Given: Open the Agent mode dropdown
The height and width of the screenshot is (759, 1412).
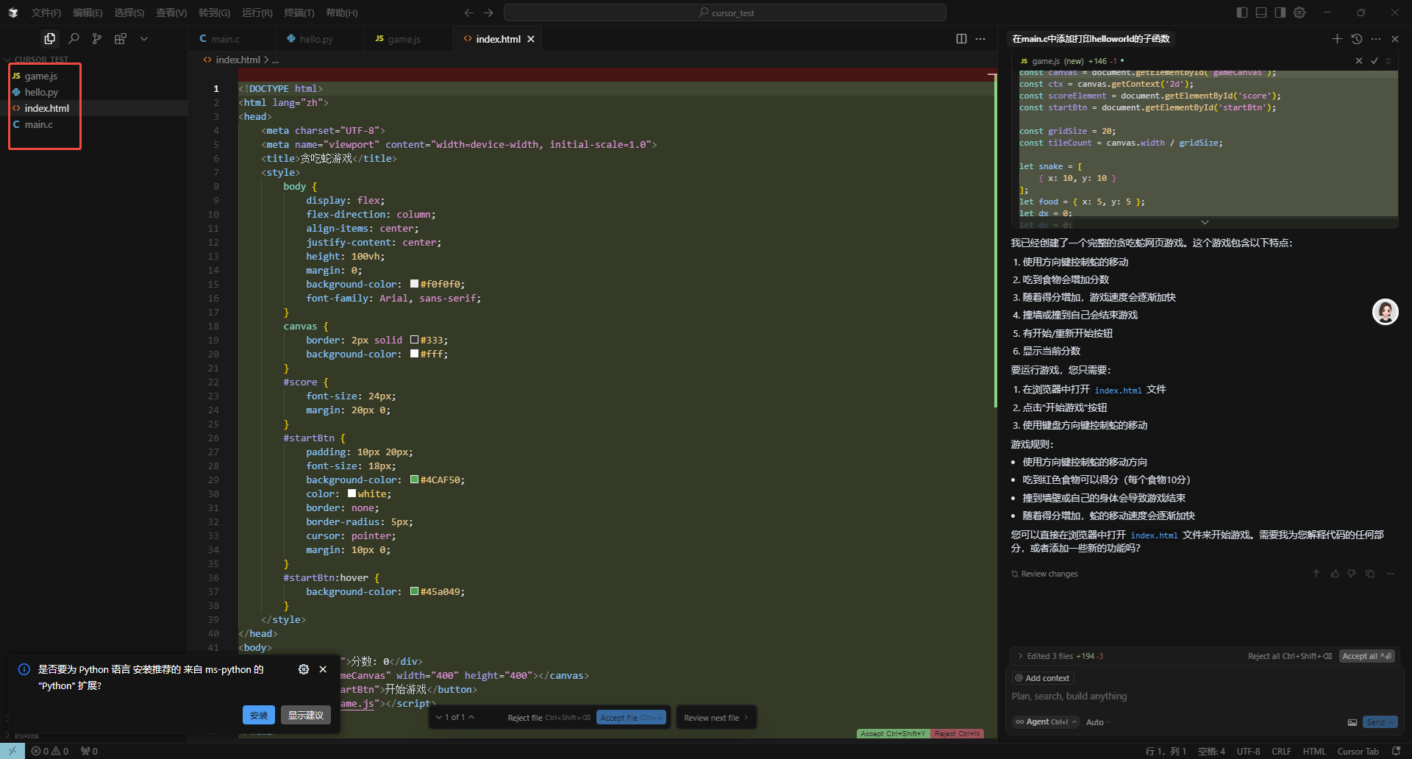Looking at the screenshot, I should pos(1046,722).
